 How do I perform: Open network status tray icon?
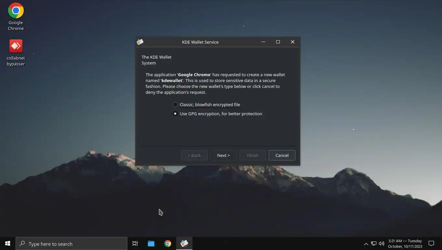pyautogui.click(x=374, y=243)
